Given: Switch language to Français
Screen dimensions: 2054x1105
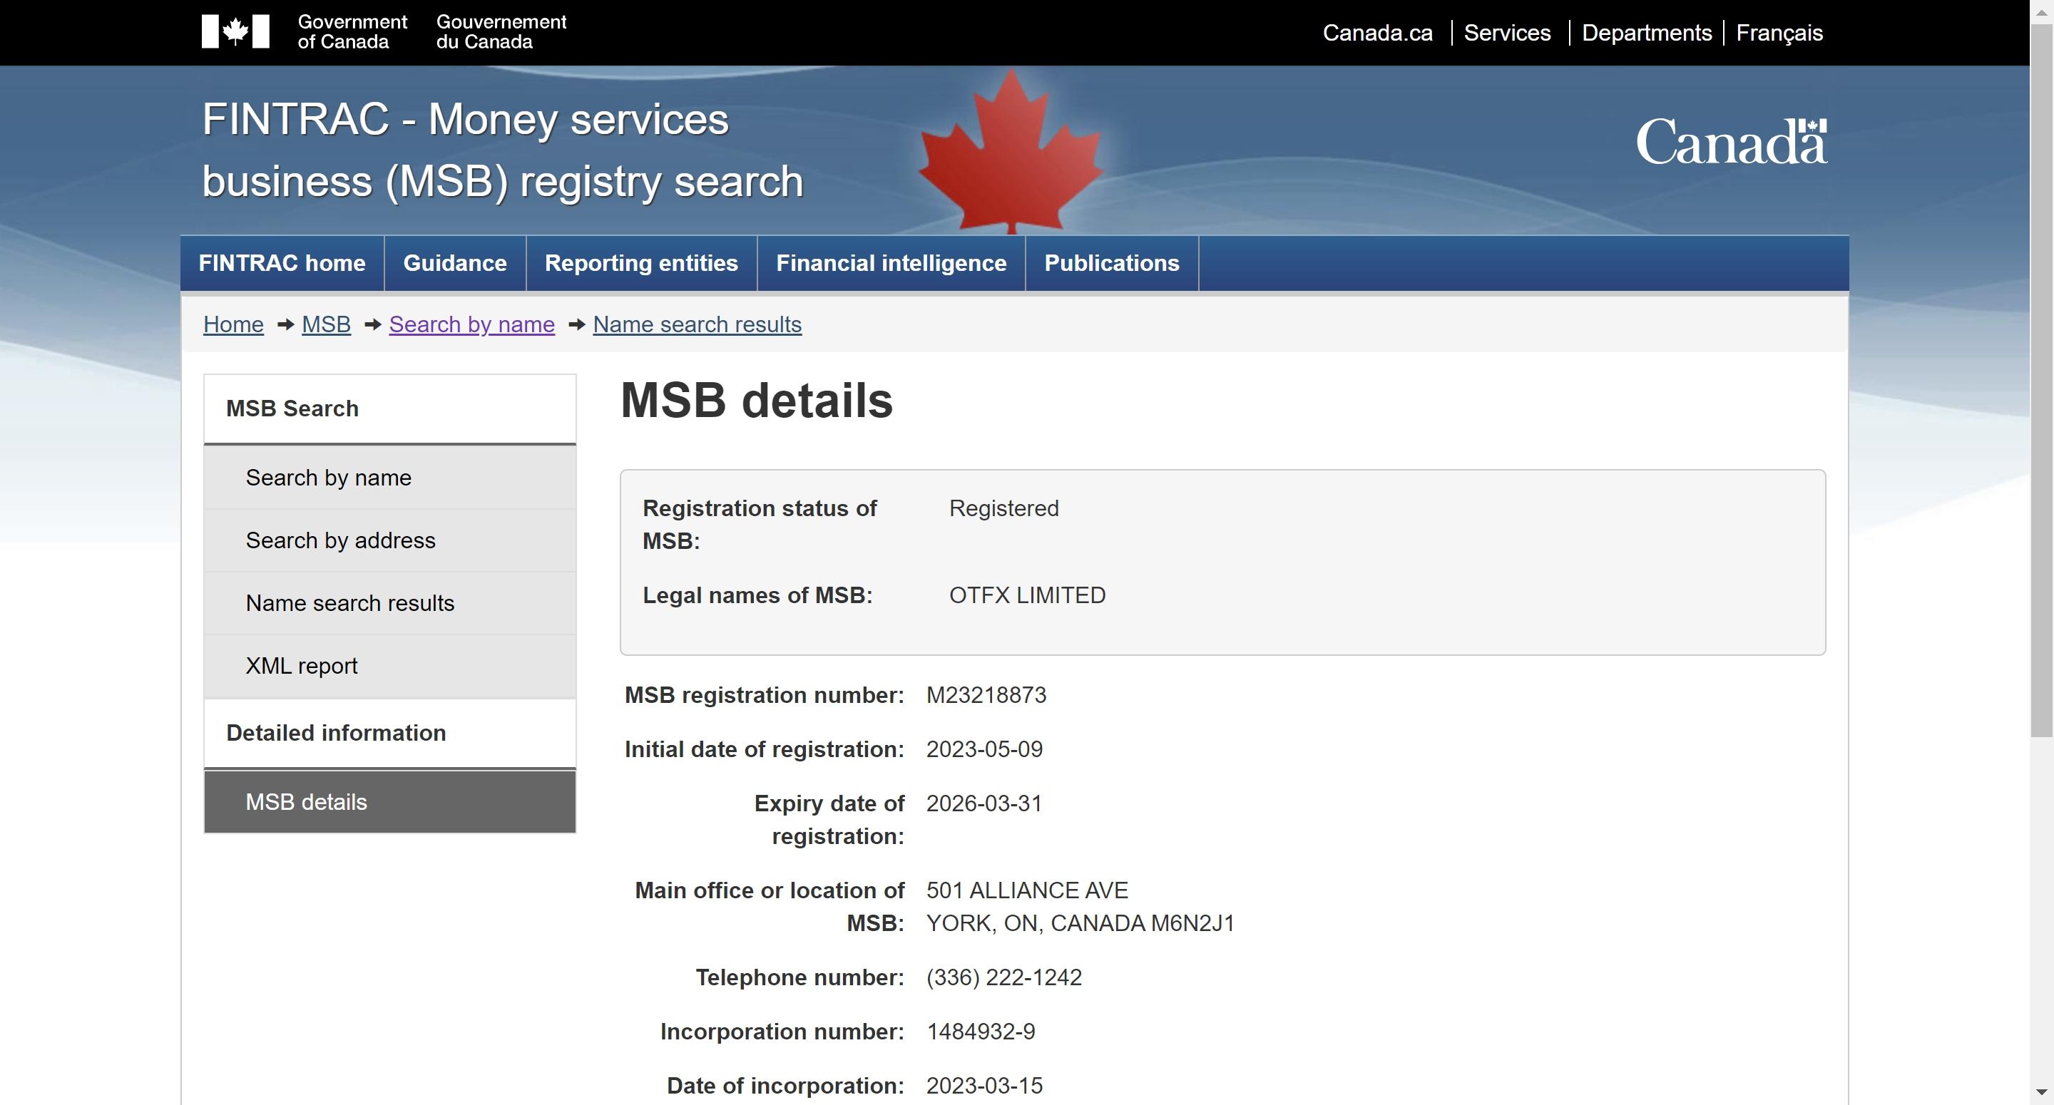Looking at the screenshot, I should pyautogui.click(x=1779, y=33).
